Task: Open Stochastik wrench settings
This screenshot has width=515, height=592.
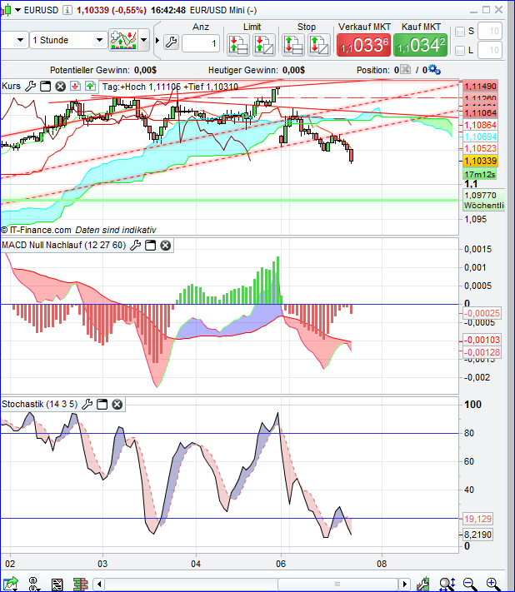Action: click(87, 405)
